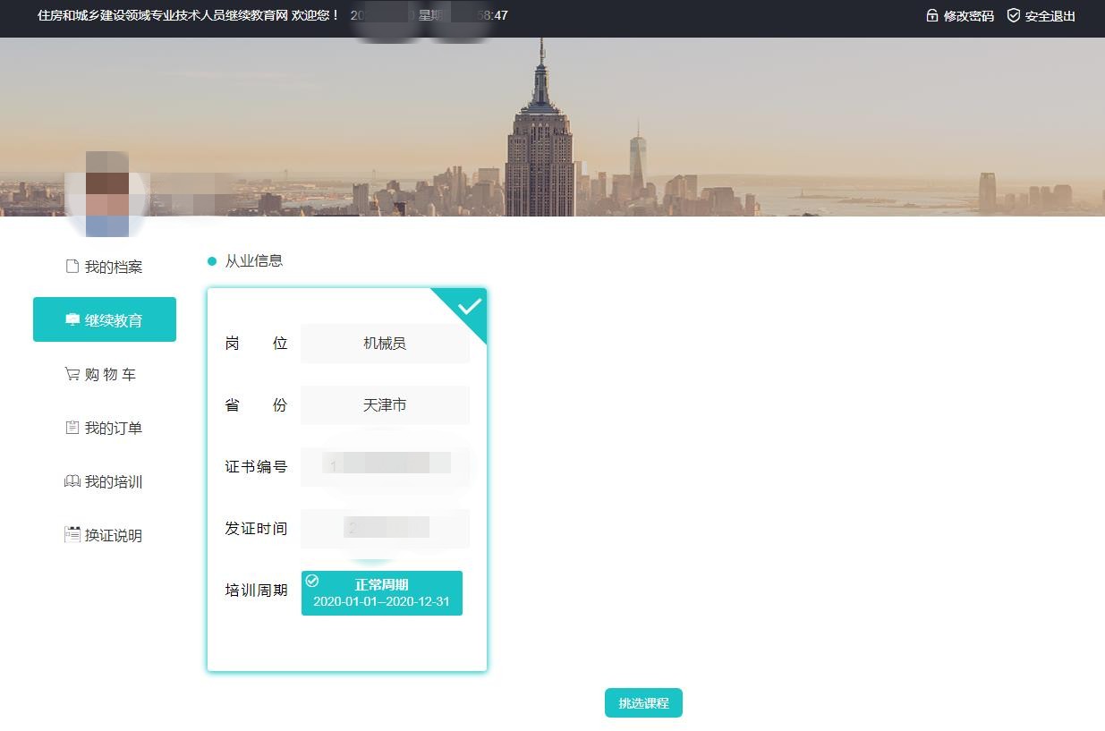The height and width of the screenshot is (731, 1105).
Task: Click the shield icon beside 安全退出
Action: pyautogui.click(x=1013, y=15)
